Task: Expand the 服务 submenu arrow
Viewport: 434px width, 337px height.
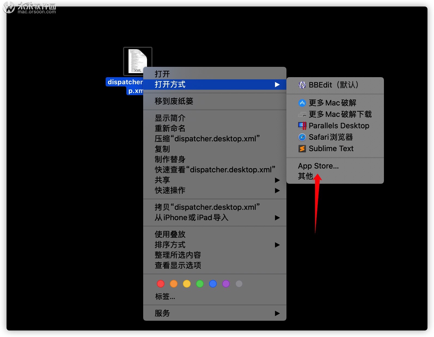Action: [277, 313]
